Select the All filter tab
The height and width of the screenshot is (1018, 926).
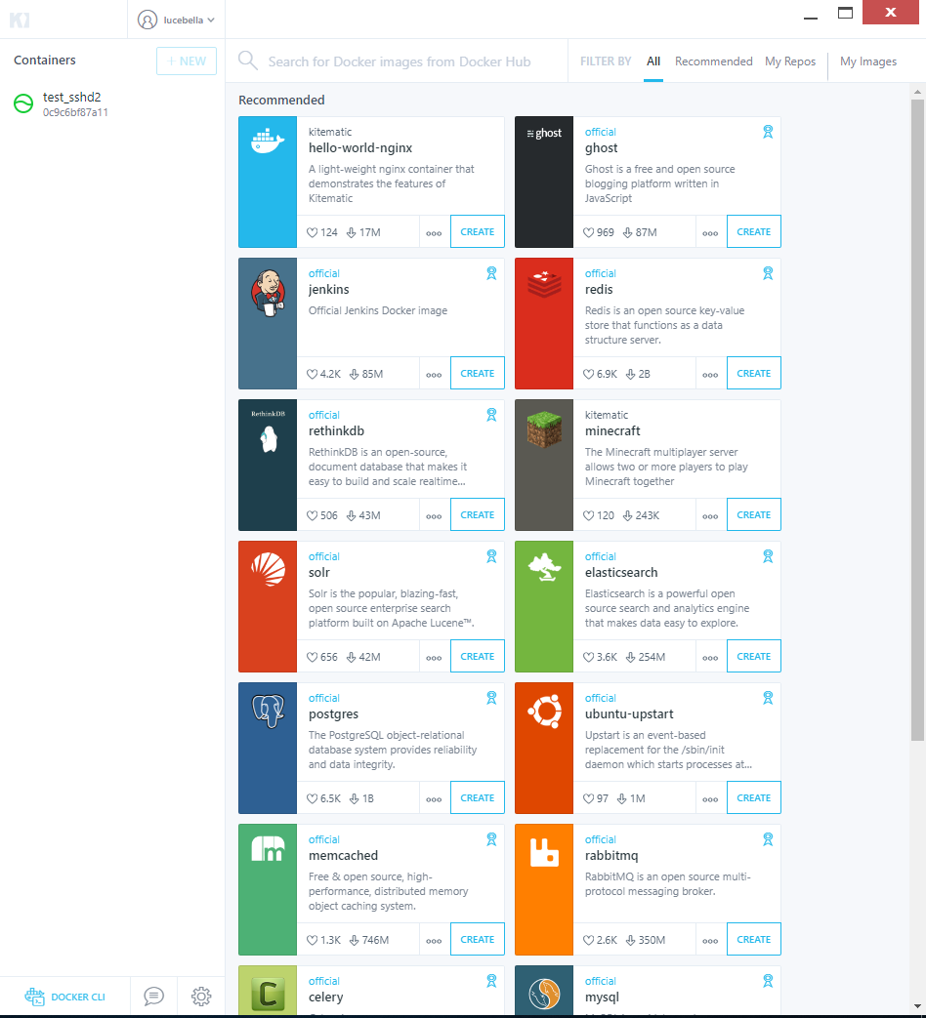point(653,61)
